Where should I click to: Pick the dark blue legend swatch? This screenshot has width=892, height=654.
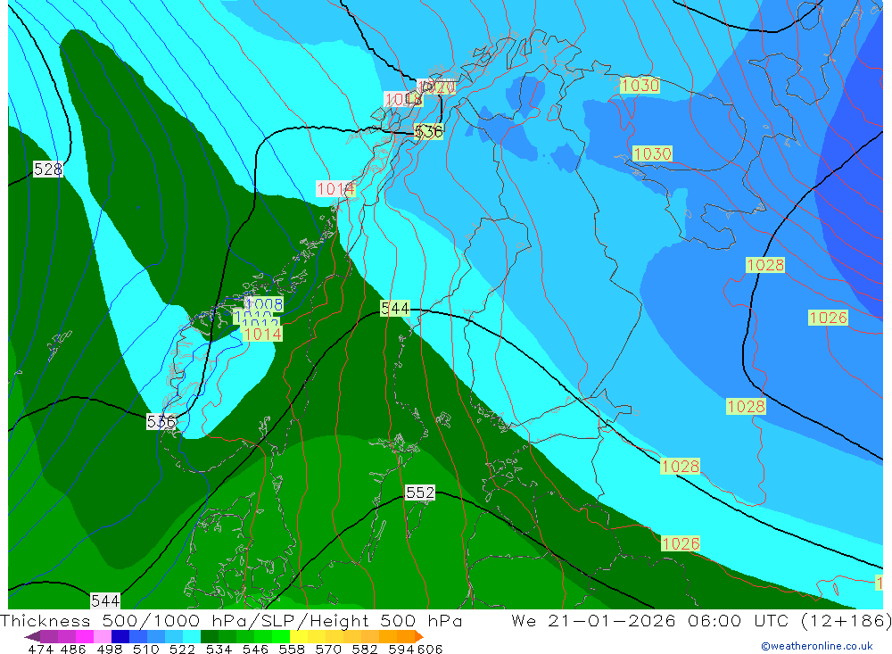[x=120, y=636]
